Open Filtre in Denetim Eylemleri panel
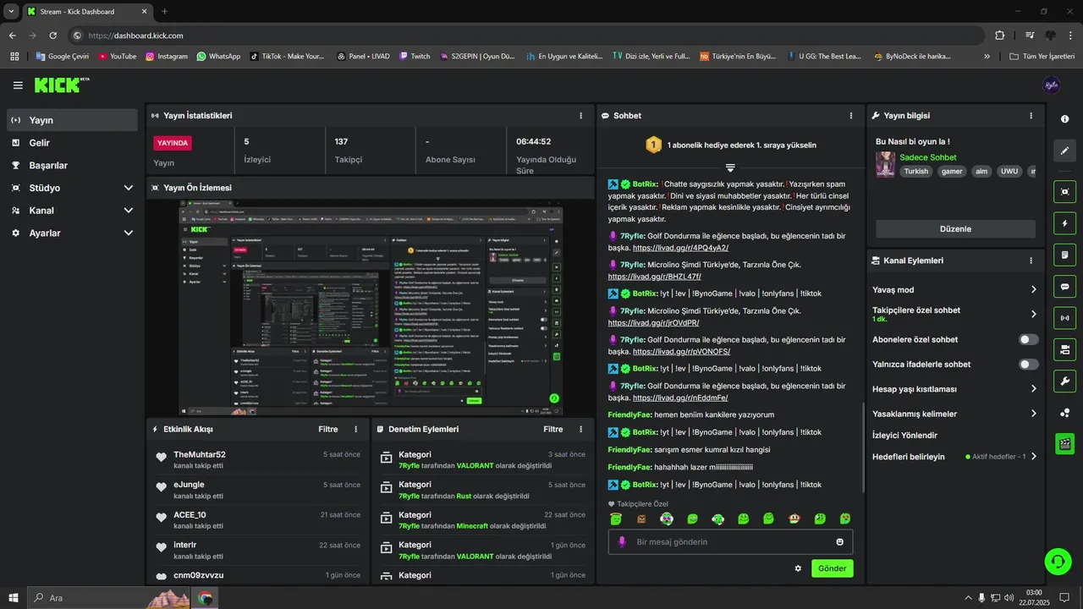The width and height of the screenshot is (1083, 609). pos(553,430)
